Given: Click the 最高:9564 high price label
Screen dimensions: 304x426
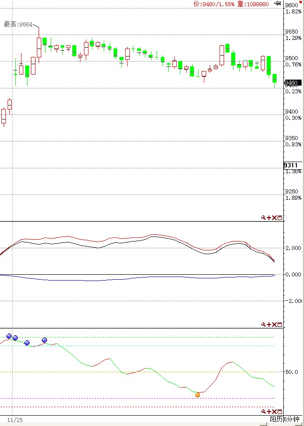Looking at the screenshot, I should click(x=18, y=24).
